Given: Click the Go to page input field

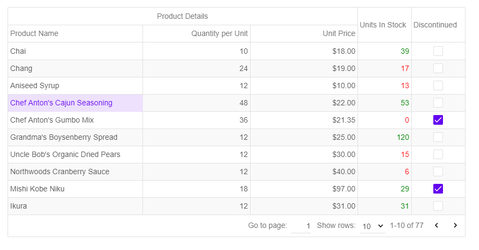Looking at the screenshot, I should point(301,226).
